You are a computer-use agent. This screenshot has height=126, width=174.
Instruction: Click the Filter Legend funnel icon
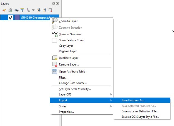(22, 10)
